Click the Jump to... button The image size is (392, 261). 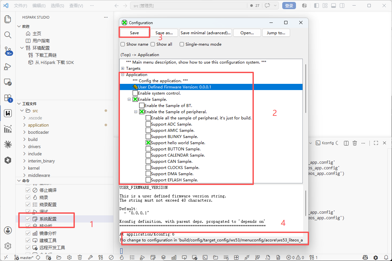click(276, 33)
